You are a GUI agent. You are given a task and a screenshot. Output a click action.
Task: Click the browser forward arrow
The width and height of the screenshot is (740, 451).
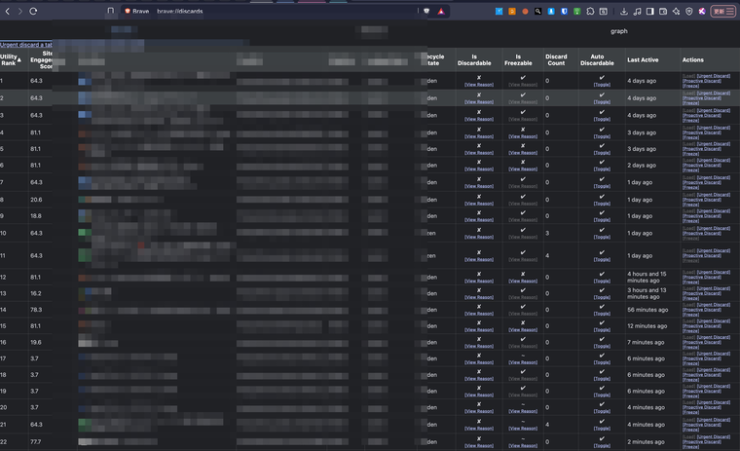point(20,12)
